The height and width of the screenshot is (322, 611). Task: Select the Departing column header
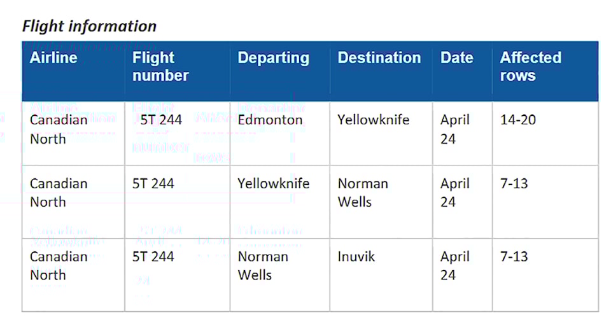[x=274, y=58]
